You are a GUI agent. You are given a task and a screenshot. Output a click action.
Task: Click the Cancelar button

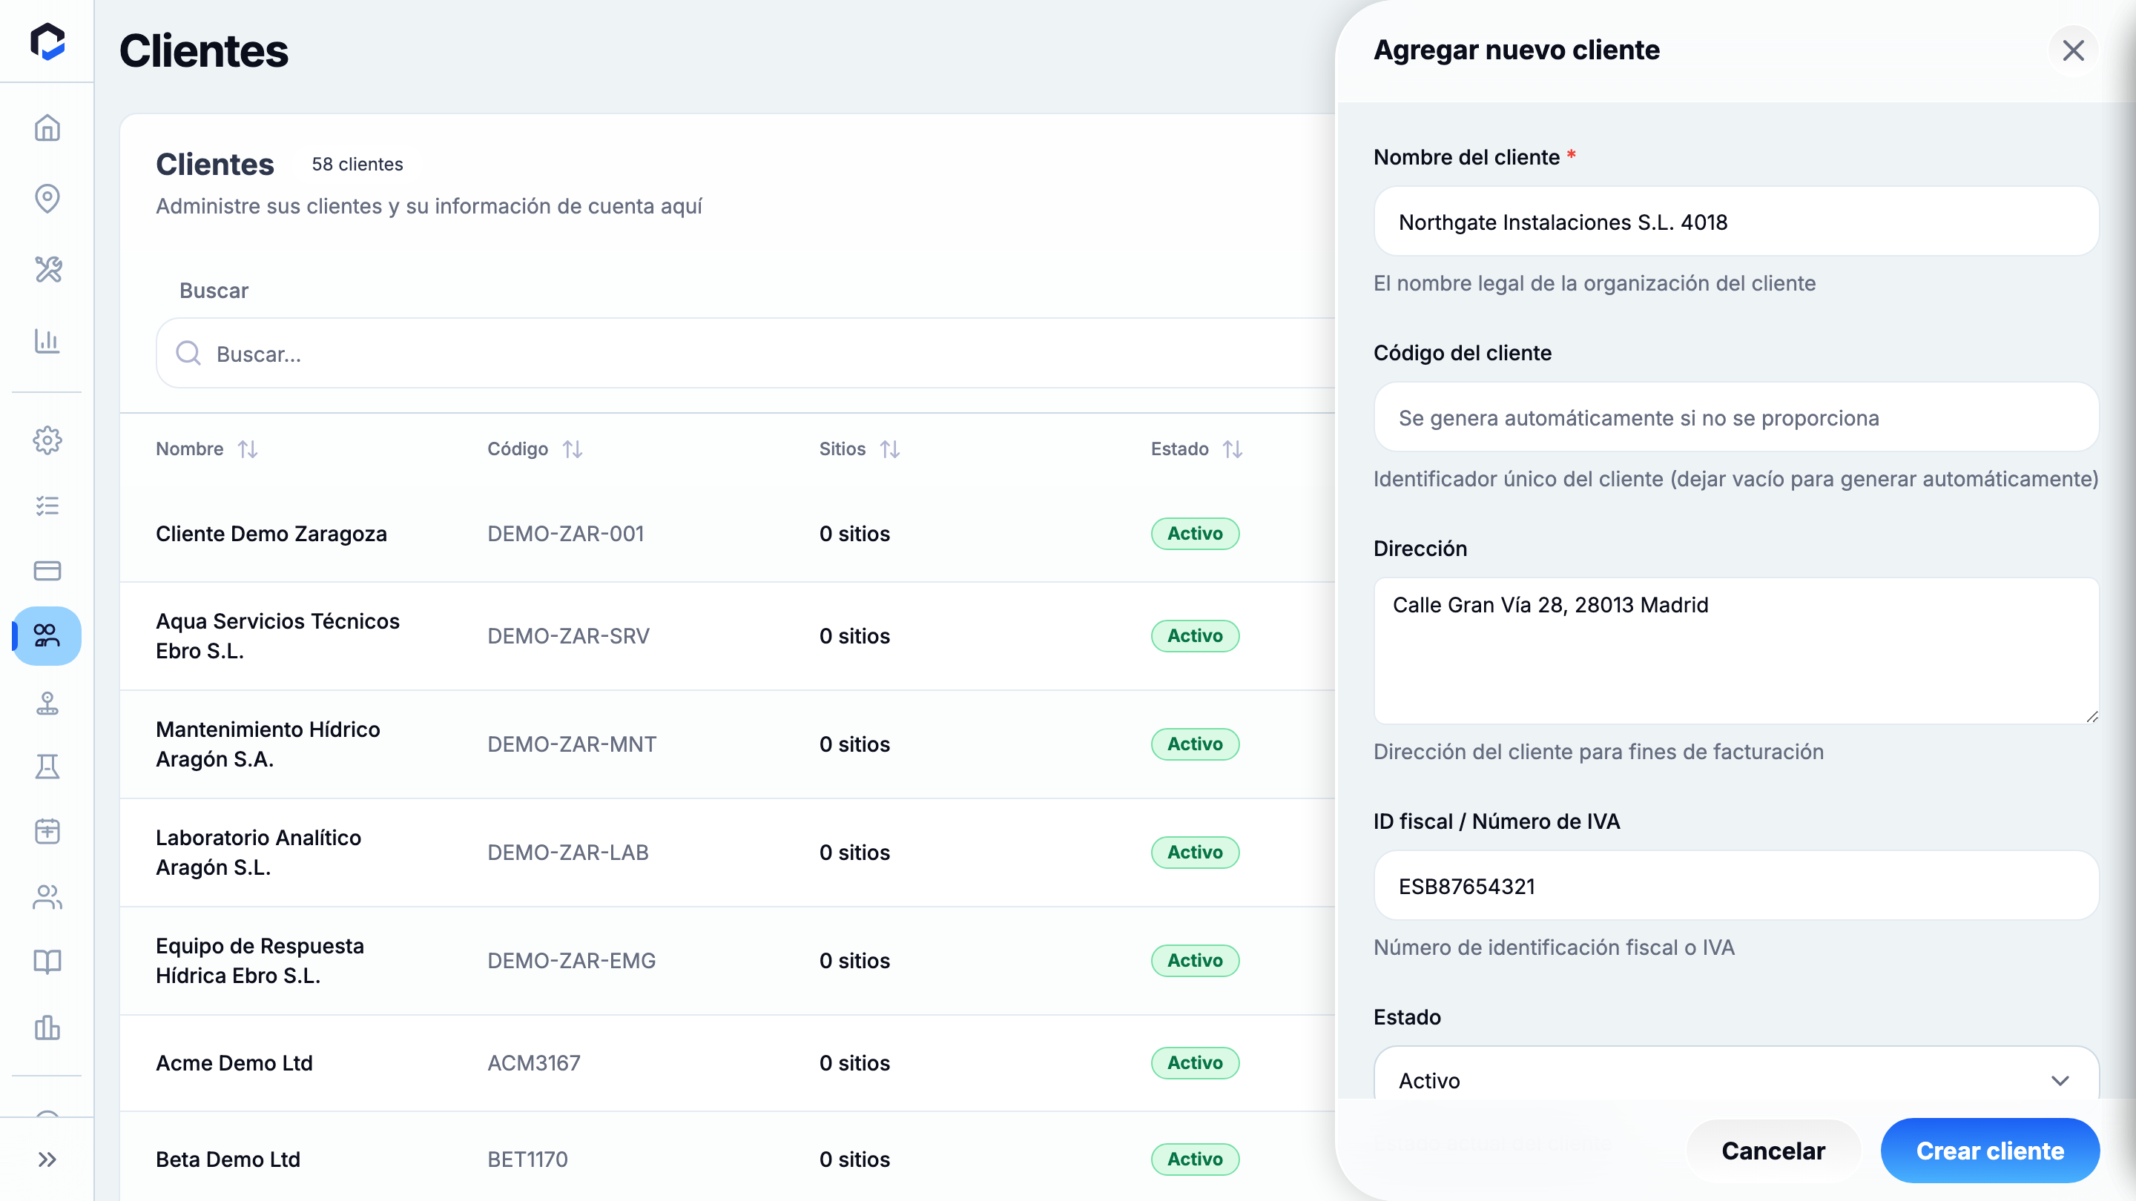(1773, 1151)
